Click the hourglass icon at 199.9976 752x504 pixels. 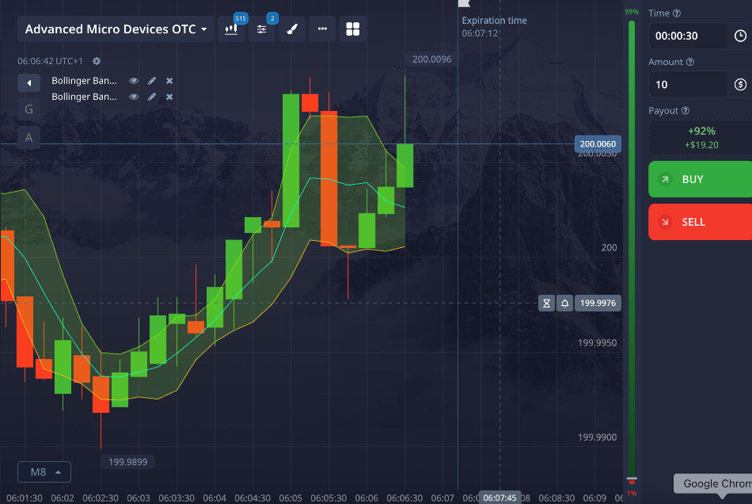pos(546,304)
